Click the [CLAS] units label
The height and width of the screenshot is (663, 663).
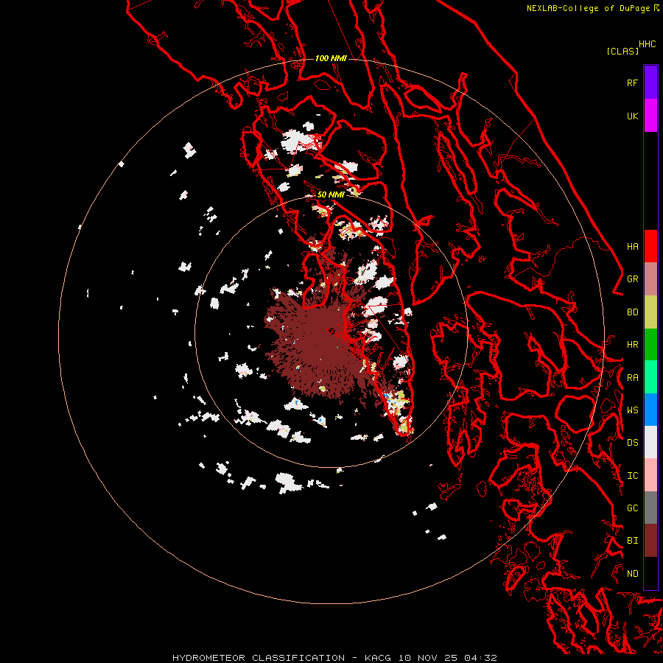[622, 51]
